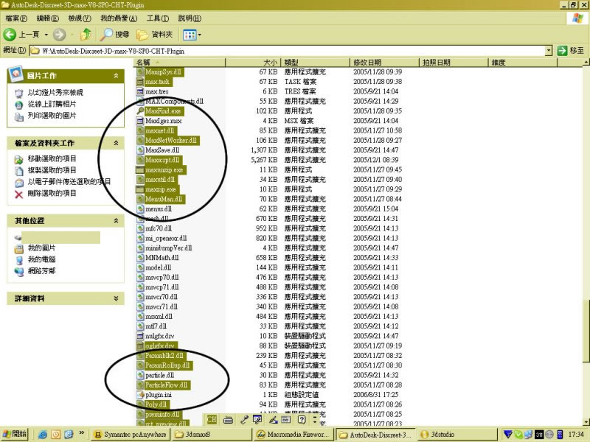
Task: Open the 我的最愛(A) menu
Action: pos(119,18)
